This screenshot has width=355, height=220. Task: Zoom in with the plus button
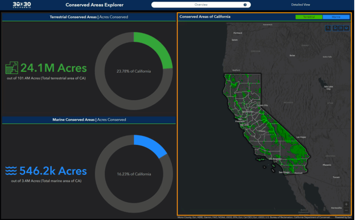coord(346,204)
